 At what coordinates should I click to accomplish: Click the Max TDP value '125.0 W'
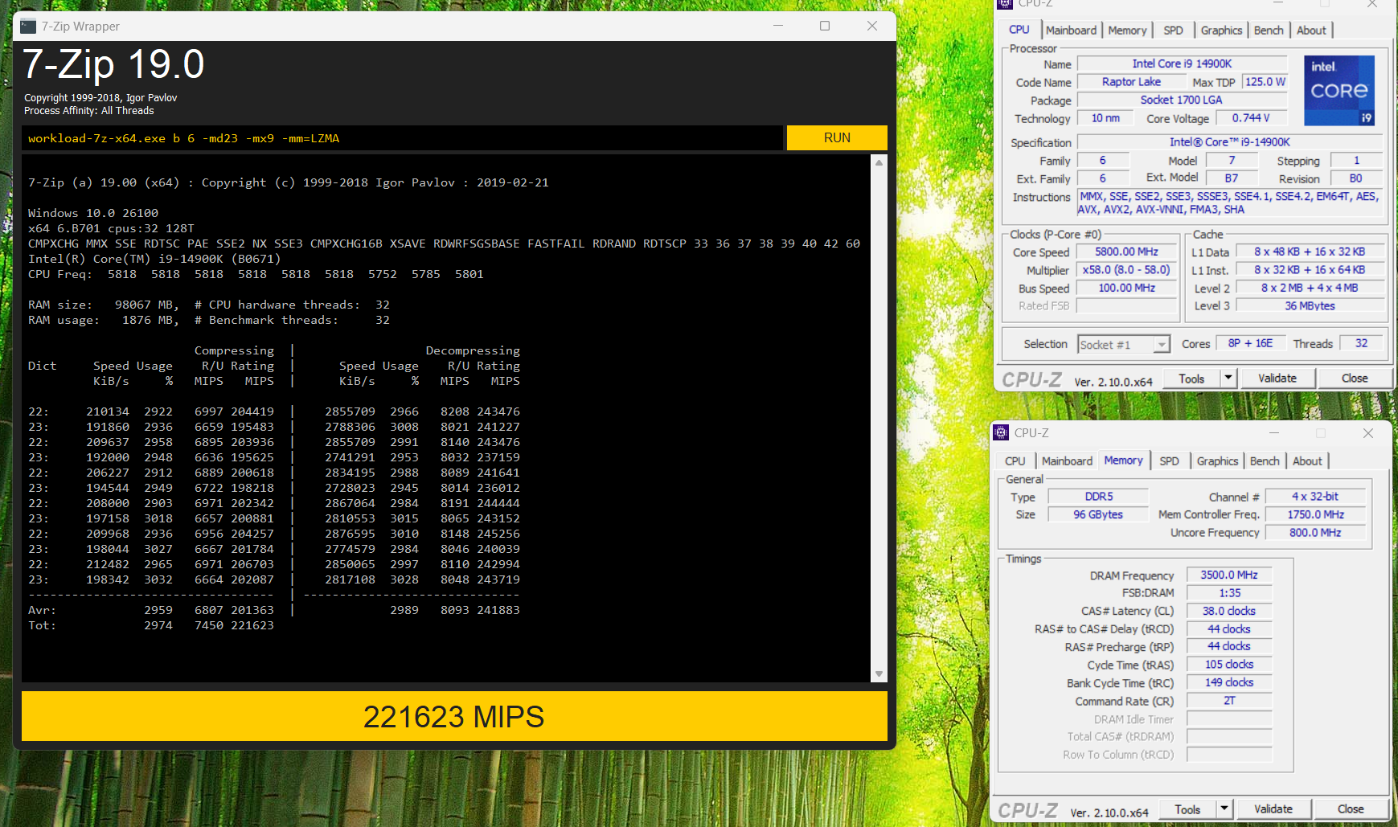pos(1265,82)
